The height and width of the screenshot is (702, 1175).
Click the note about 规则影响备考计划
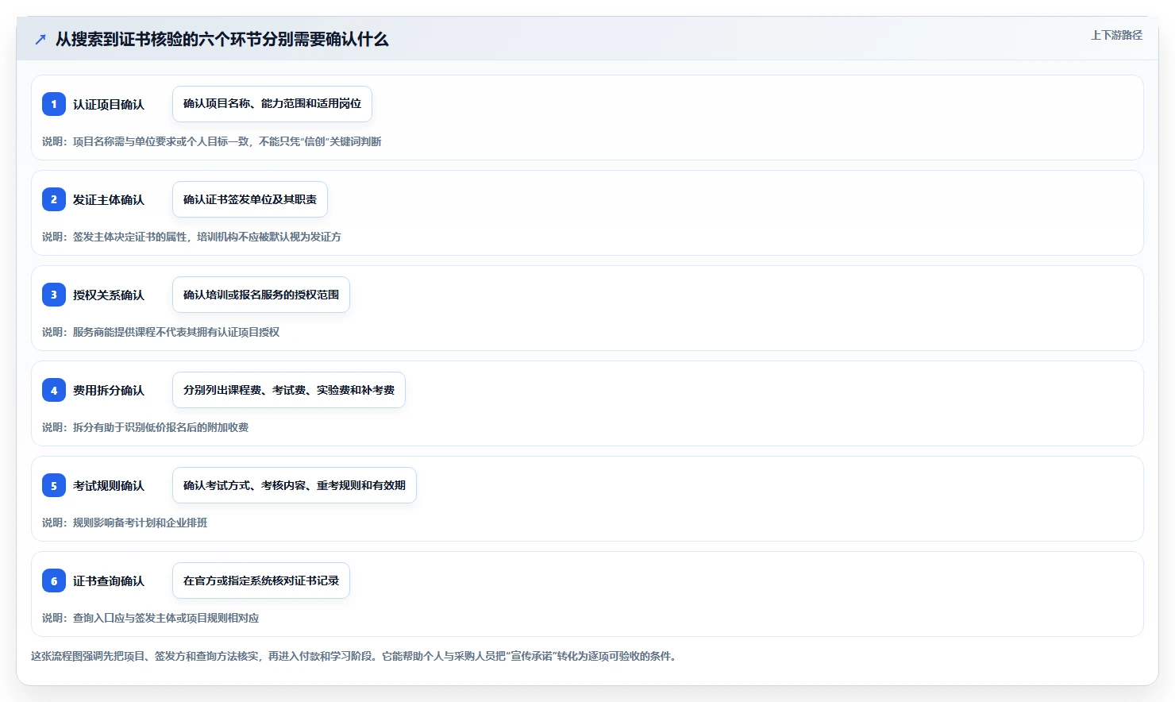pos(125,523)
